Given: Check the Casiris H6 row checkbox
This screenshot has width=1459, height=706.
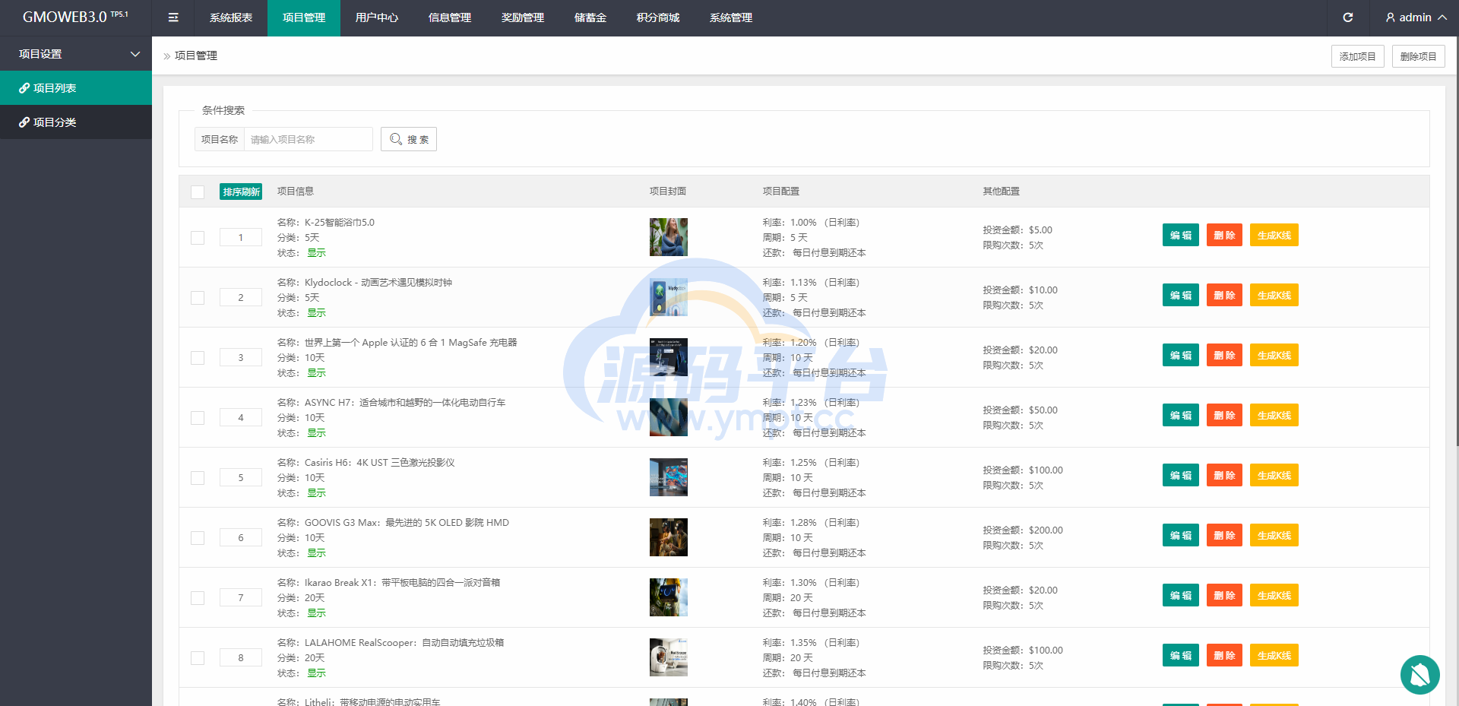Looking at the screenshot, I should (x=198, y=478).
